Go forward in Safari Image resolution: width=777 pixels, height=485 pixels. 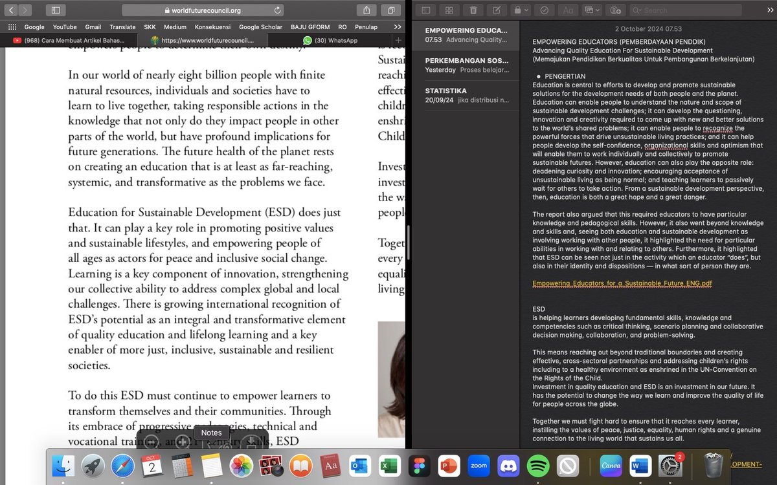[x=27, y=10]
